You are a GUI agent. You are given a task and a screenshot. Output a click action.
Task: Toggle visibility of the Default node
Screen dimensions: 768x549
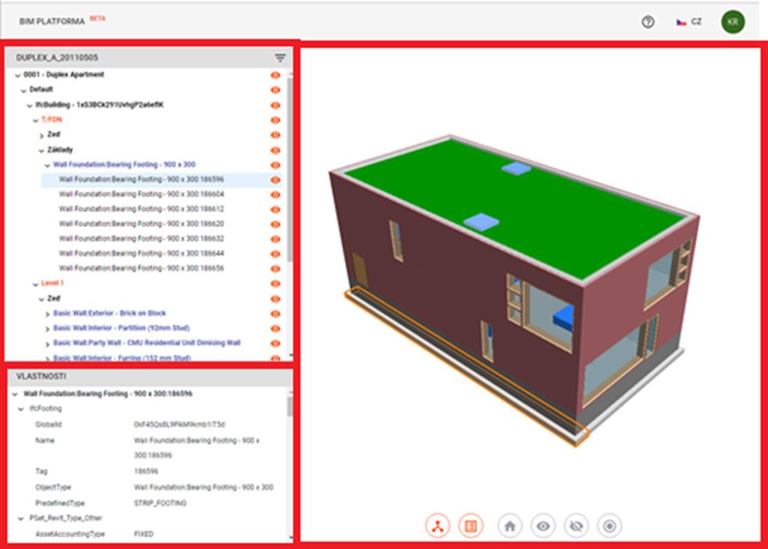coord(276,90)
